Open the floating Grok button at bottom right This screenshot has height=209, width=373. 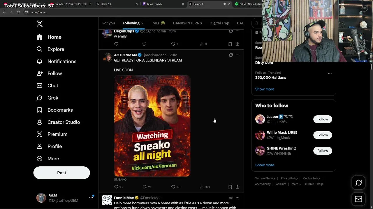coord(359,183)
